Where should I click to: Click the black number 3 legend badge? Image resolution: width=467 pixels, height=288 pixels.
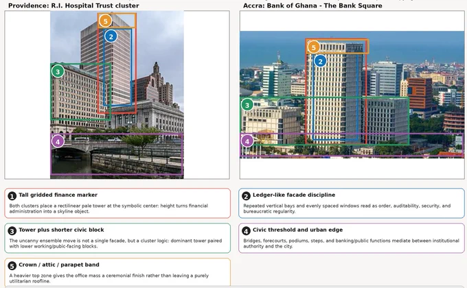pyautogui.click(x=12, y=231)
